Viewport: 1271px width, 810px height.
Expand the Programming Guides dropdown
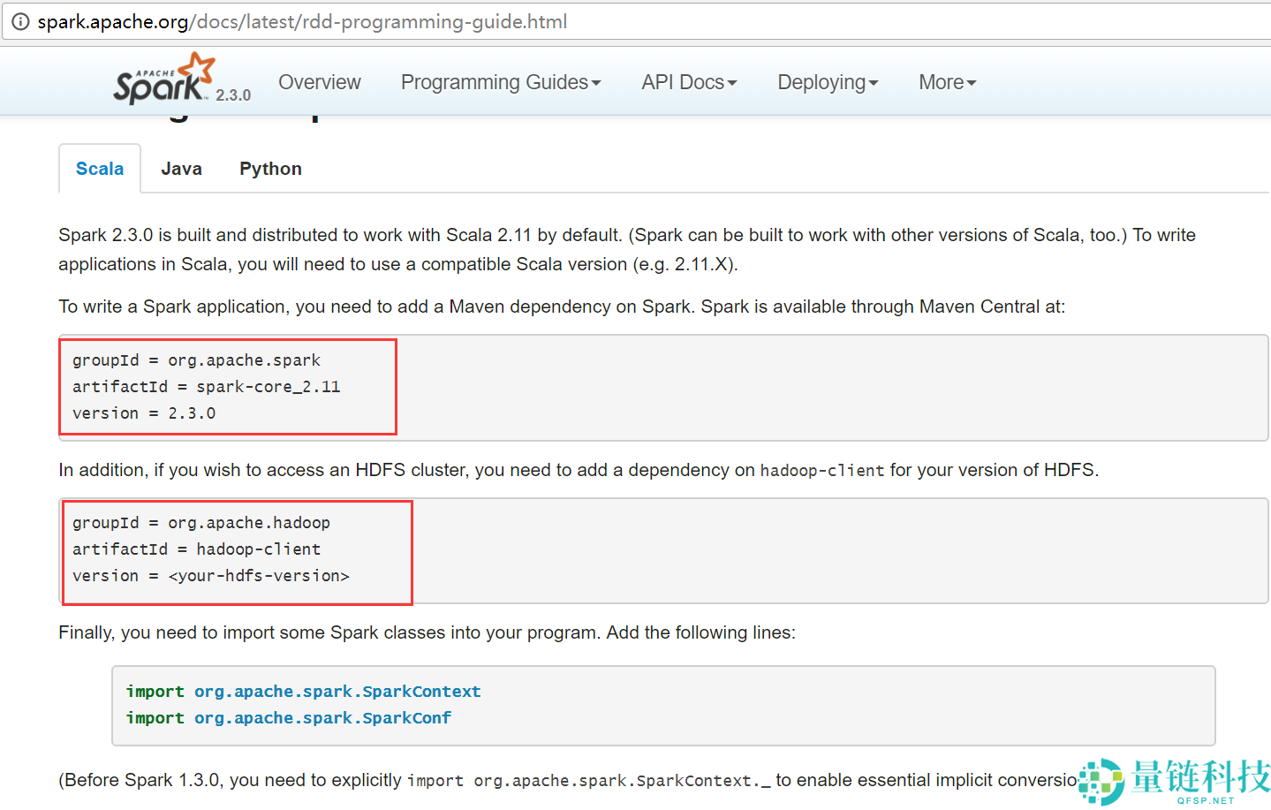click(x=500, y=82)
